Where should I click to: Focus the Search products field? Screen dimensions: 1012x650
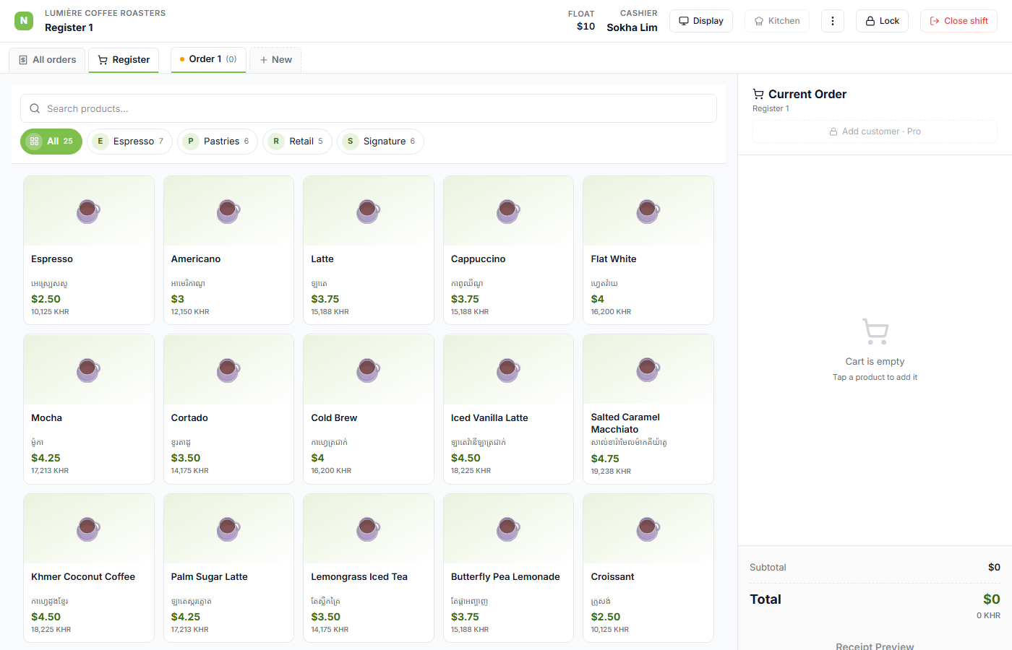coord(369,108)
